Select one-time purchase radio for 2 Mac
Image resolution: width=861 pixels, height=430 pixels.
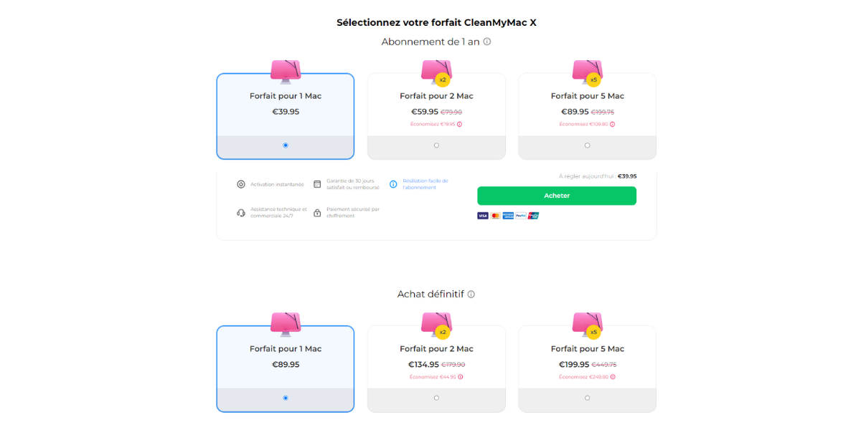[x=436, y=398]
